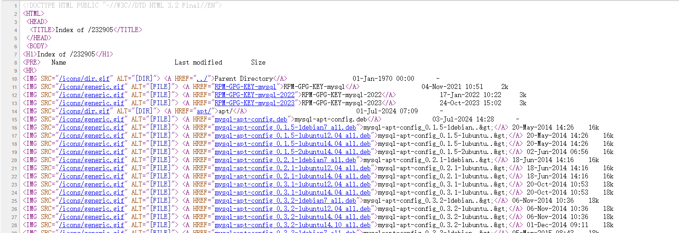Open the mysql-apt-config_0.3.2-1ubuntu14.10_all.deb link
Viewport: 679px width, 233px height.
pos(292,225)
